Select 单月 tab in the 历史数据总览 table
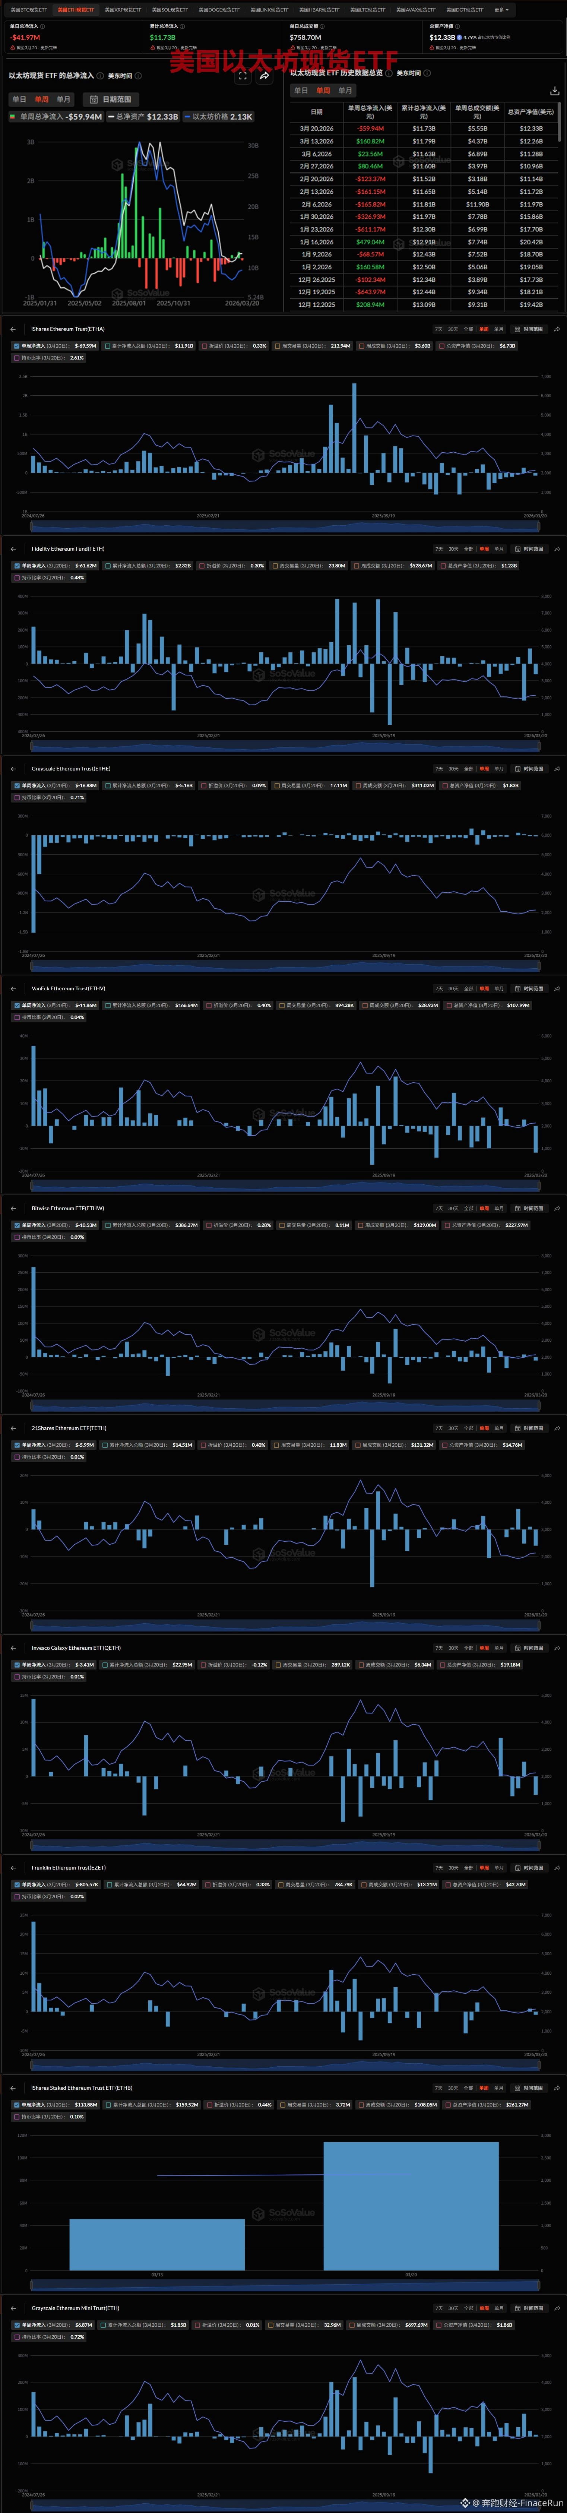This screenshot has height=2513, width=567. (345, 91)
